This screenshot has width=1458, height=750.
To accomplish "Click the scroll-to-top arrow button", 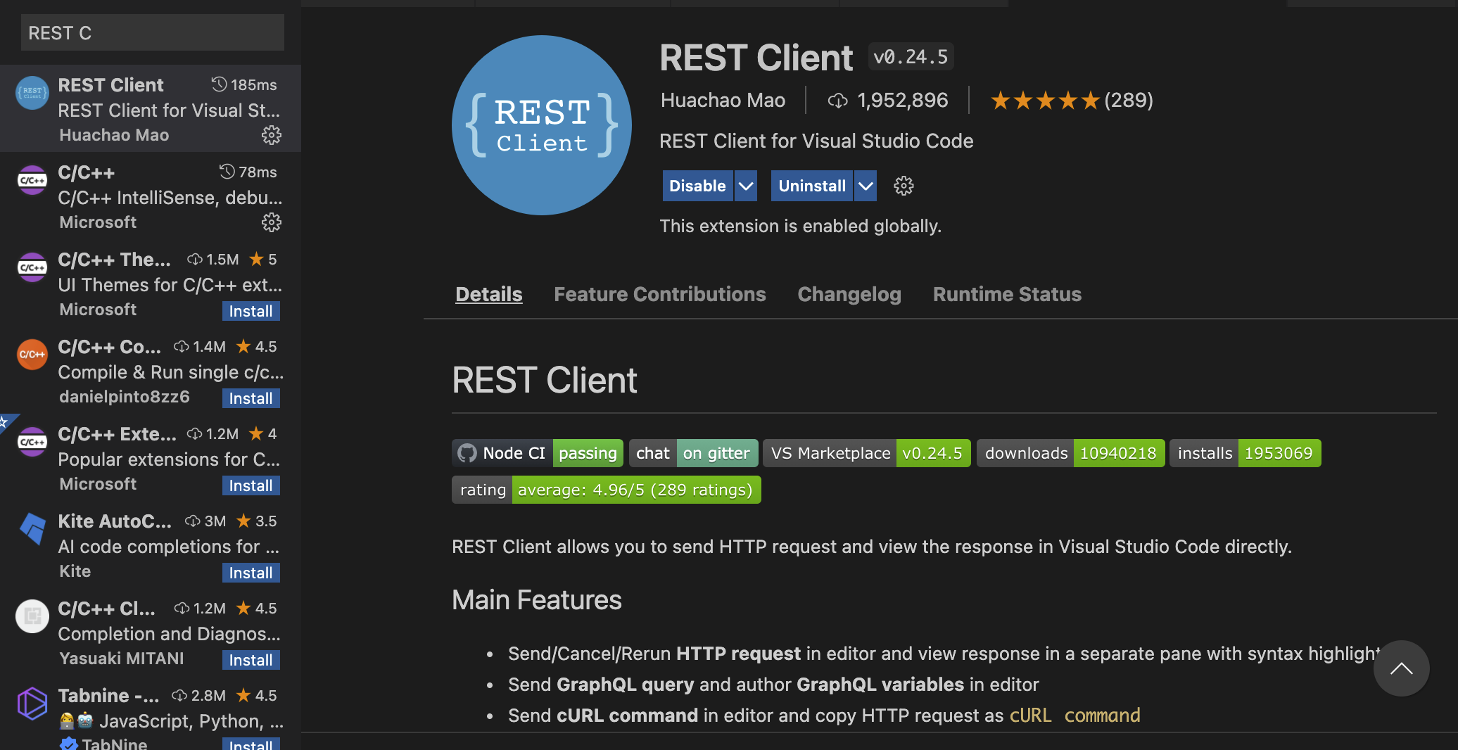I will (1401, 668).
